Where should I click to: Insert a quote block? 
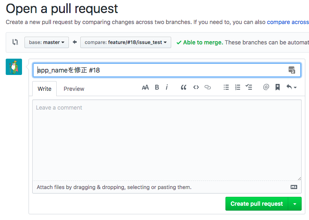click(183, 87)
